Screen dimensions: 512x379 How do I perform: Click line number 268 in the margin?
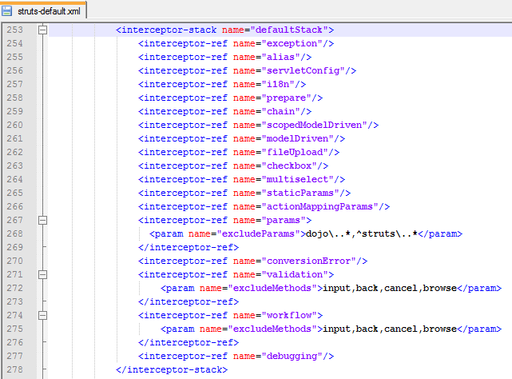(15, 233)
